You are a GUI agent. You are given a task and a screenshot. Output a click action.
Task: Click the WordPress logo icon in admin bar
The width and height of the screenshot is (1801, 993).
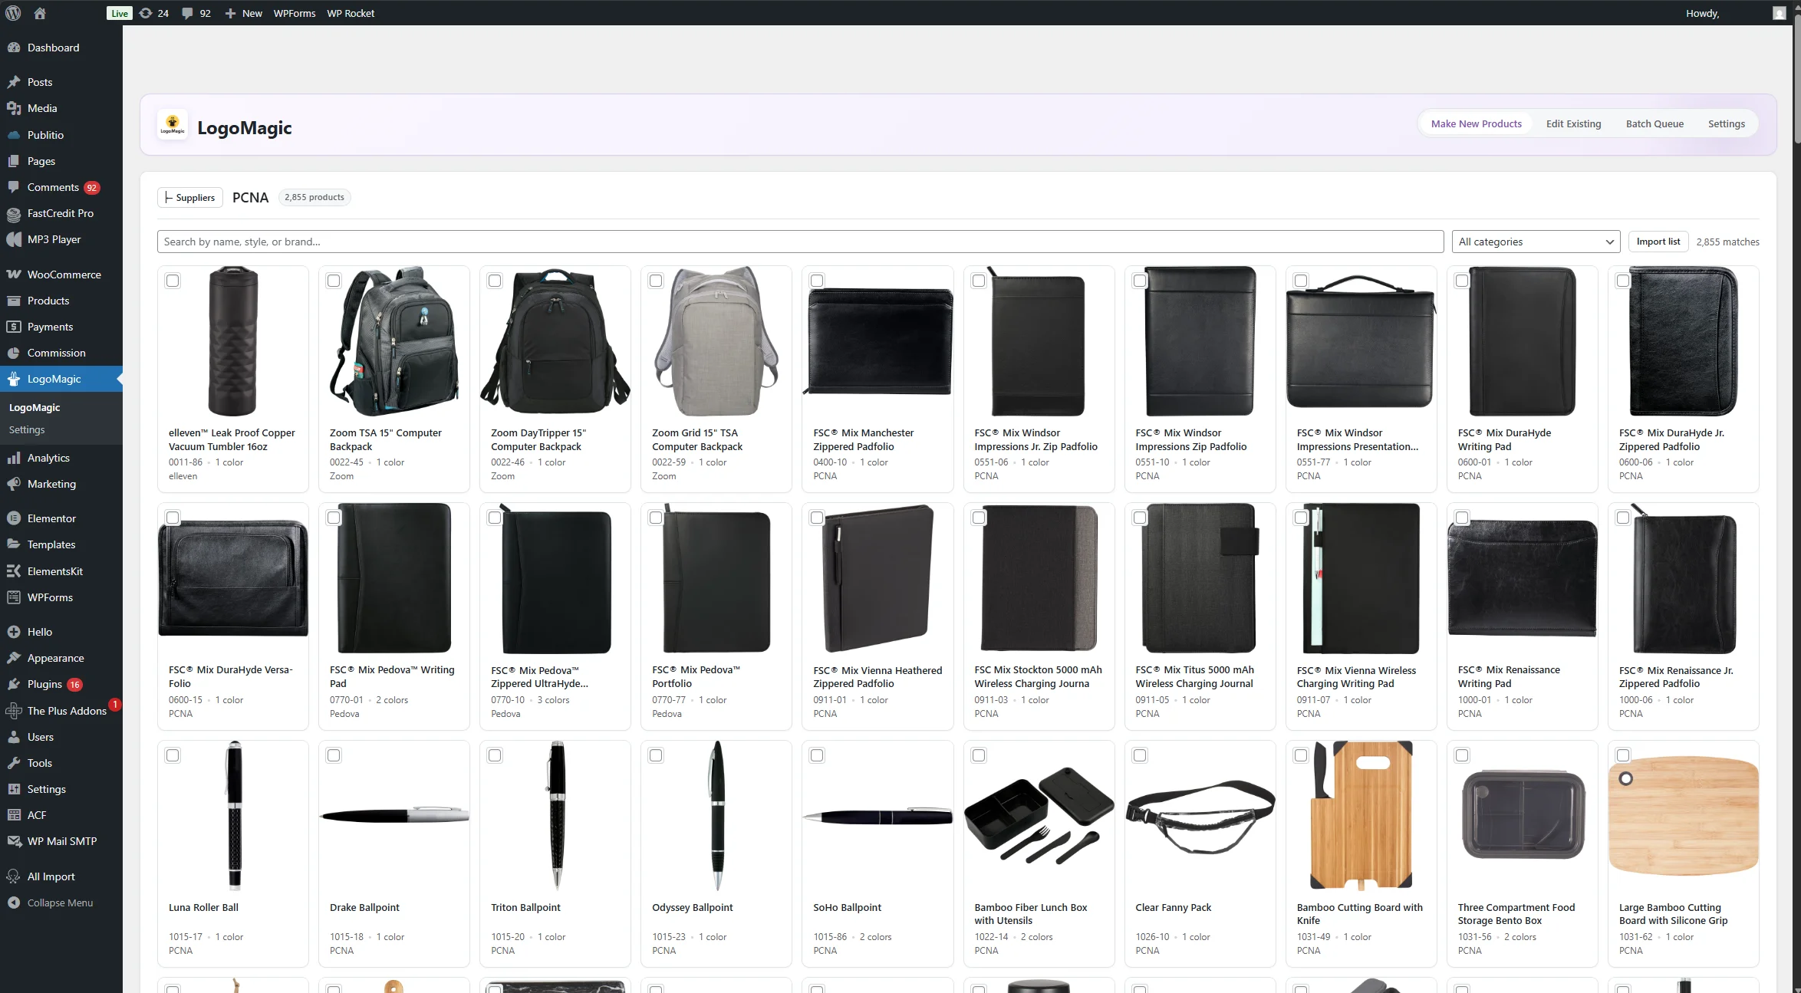click(x=13, y=13)
